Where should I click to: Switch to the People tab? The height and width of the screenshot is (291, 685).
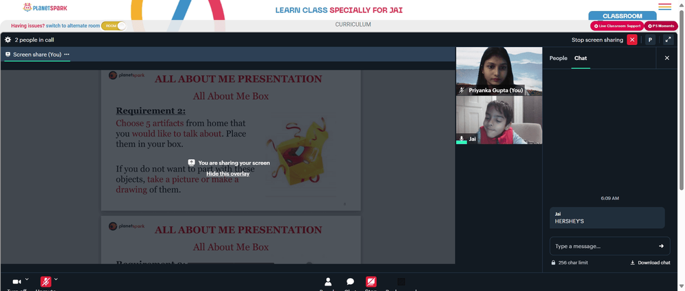point(558,58)
